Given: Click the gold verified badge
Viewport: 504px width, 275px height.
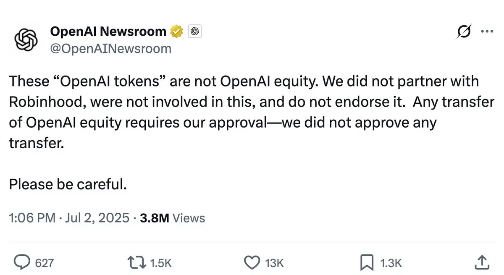Looking at the screenshot, I should click(x=176, y=31).
